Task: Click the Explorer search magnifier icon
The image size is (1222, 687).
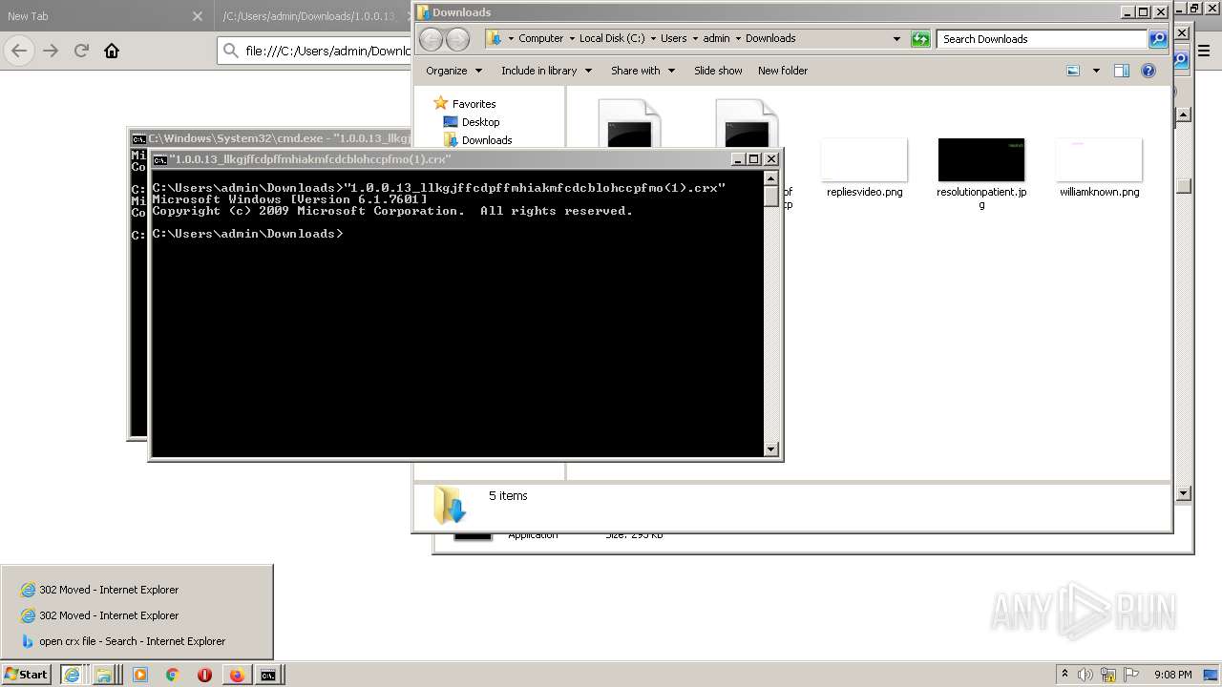Action: [1158, 39]
